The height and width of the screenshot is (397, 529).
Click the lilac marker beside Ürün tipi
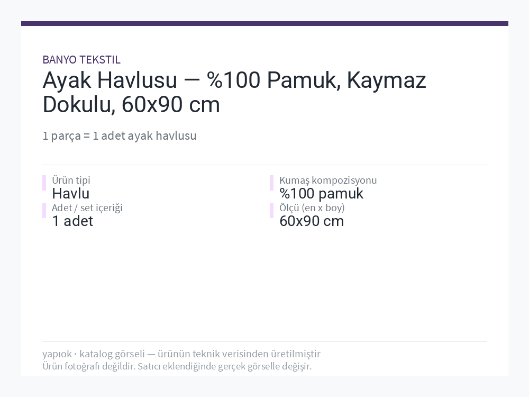coord(44,183)
